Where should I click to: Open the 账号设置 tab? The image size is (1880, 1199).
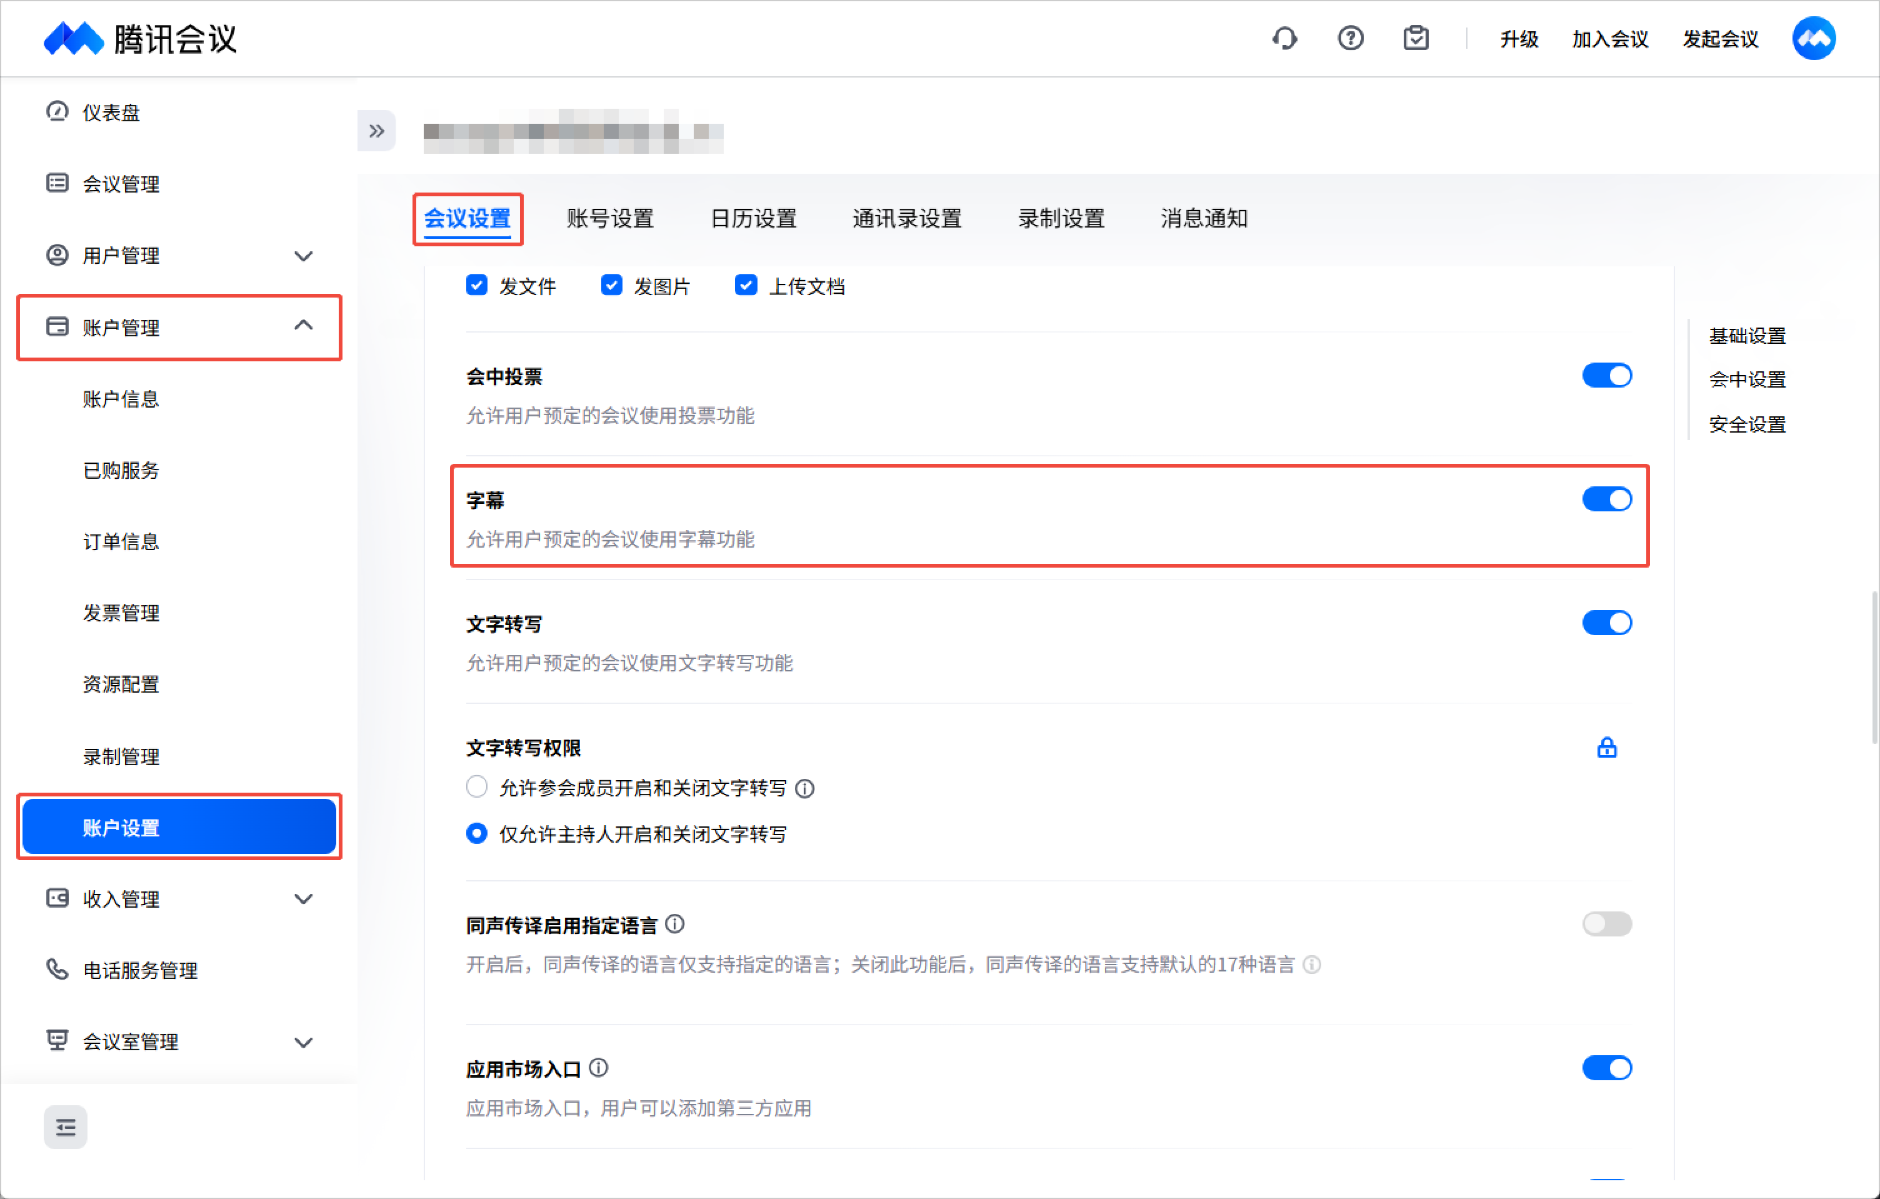(610, 218)
